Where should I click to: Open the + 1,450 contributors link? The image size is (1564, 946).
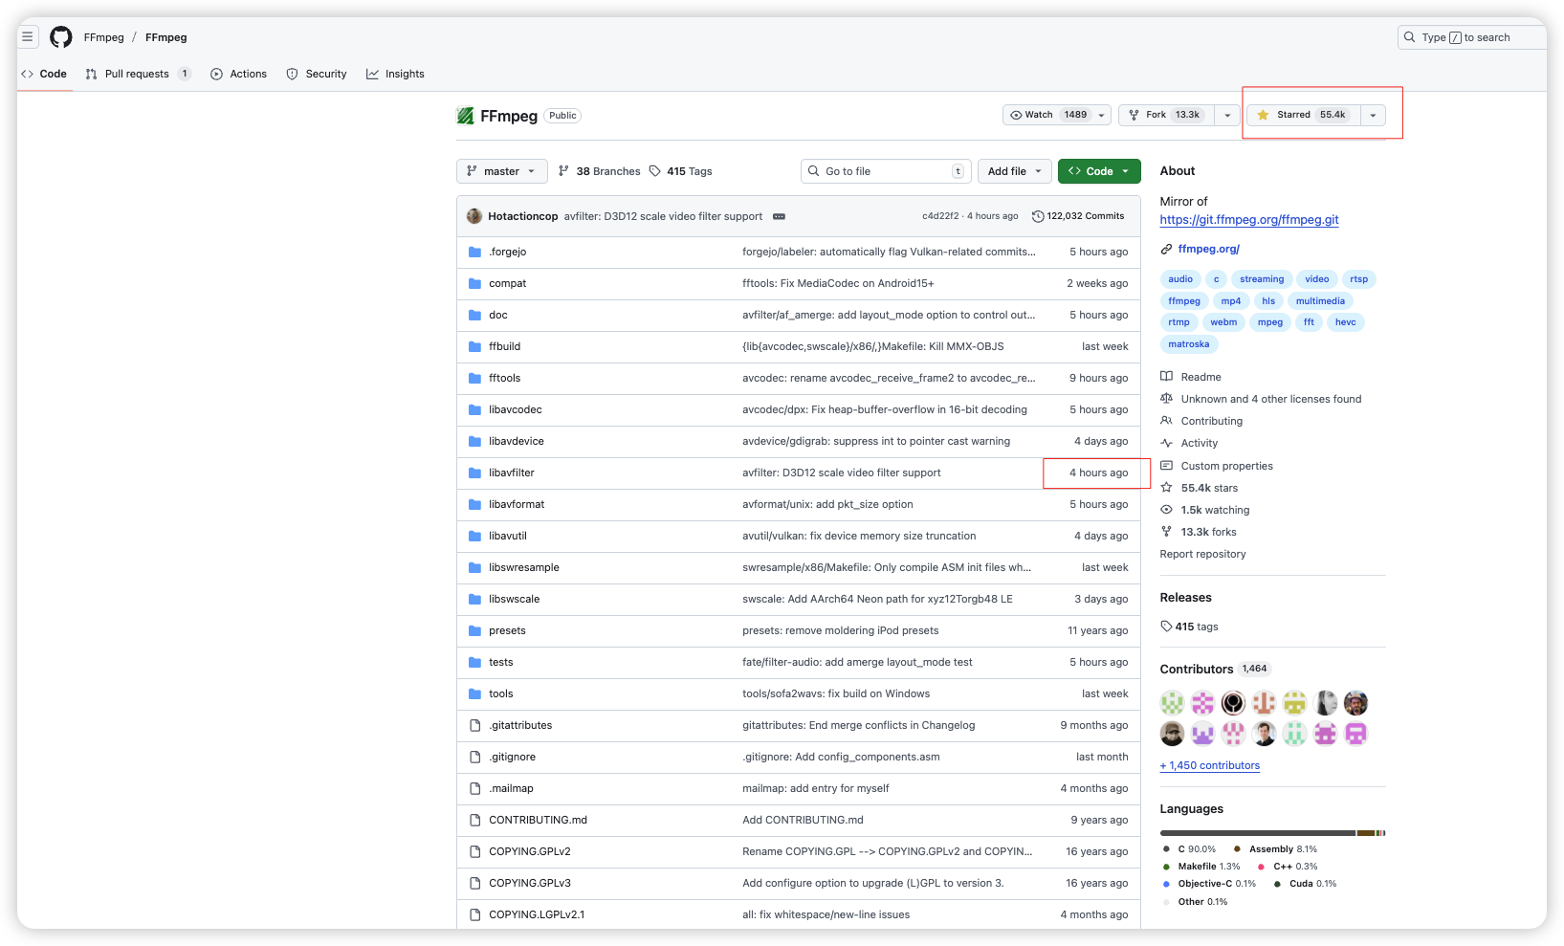[x=1210, y=765]
